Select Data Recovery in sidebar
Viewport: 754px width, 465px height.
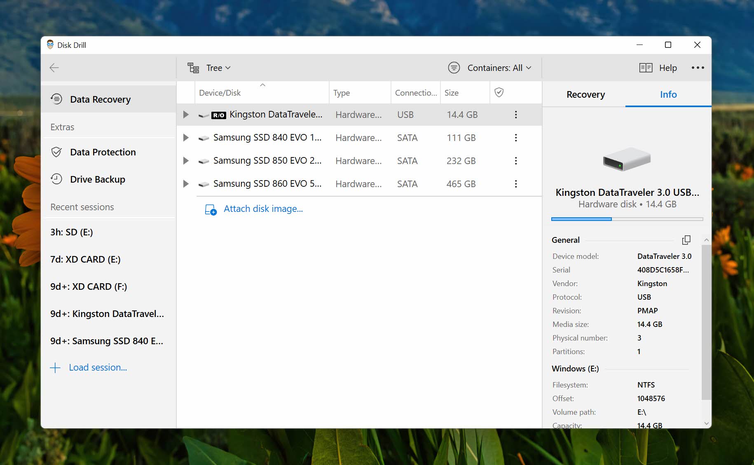(109, 99)
